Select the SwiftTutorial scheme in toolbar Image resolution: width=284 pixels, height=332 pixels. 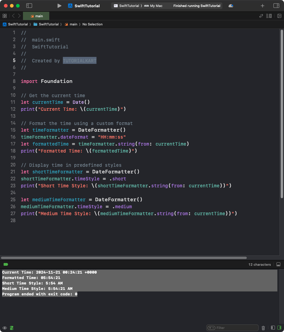(126, 6)
